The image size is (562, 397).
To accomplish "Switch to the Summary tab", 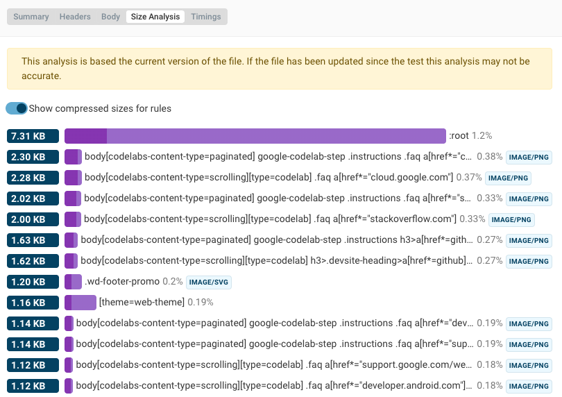I will 31,17.
